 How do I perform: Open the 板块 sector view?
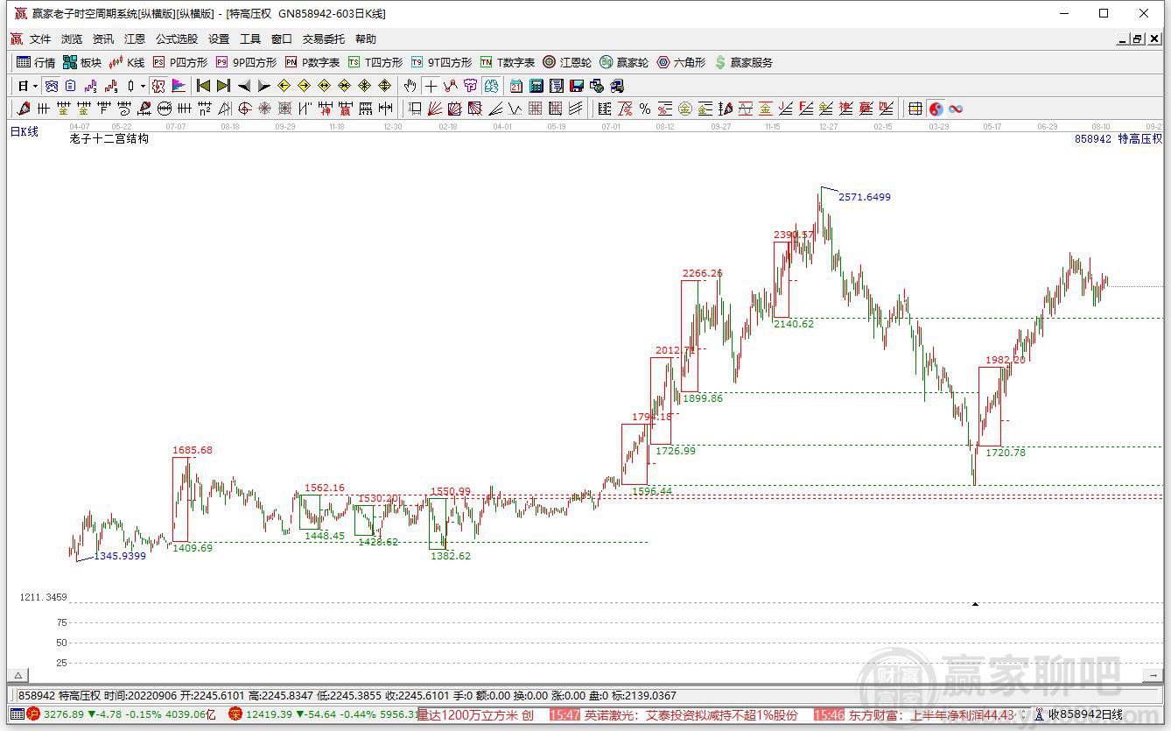click(x=82, y=62)
